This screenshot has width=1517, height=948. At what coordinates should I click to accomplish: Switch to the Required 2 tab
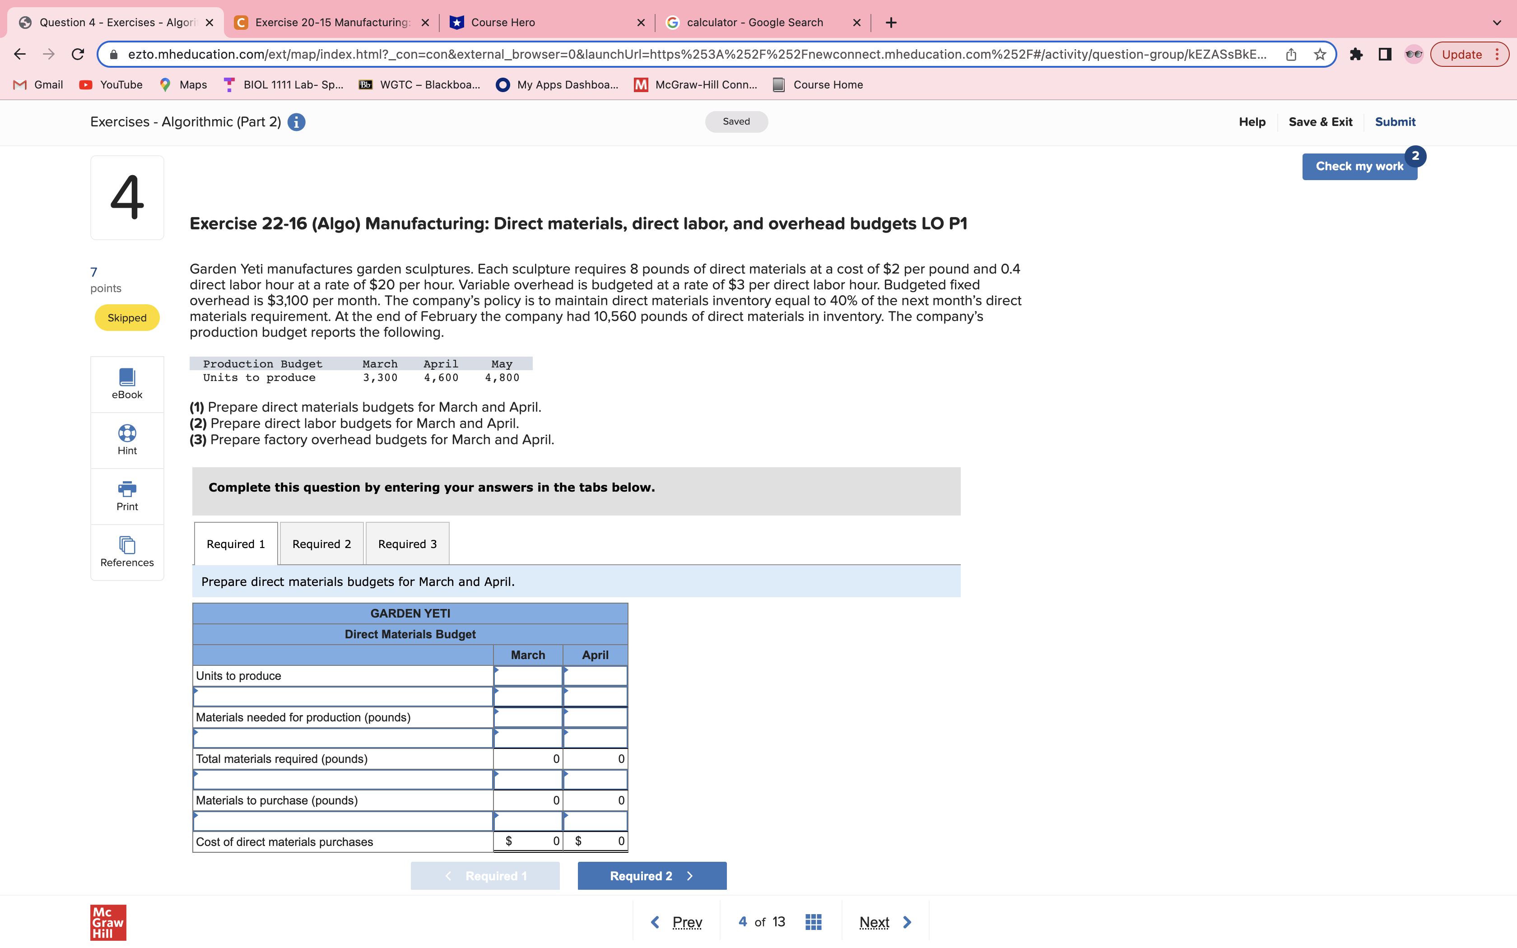point(321,544)
